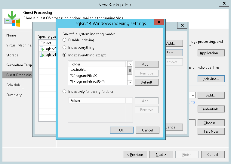Open the Credentials button in wizard
Viewport: 231px width, 164px height.
pyautogui.click(x=211, y=109)
